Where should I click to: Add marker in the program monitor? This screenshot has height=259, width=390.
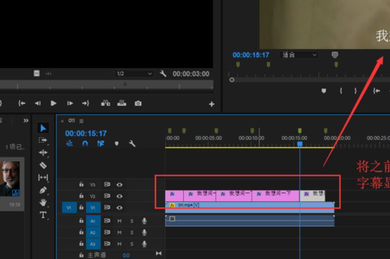(x=324, y=91)
